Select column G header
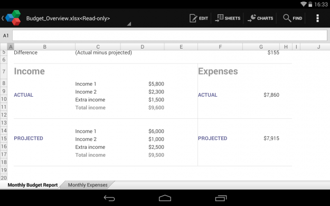The width and height of the screenshot is (330, 206). point(261,47)
